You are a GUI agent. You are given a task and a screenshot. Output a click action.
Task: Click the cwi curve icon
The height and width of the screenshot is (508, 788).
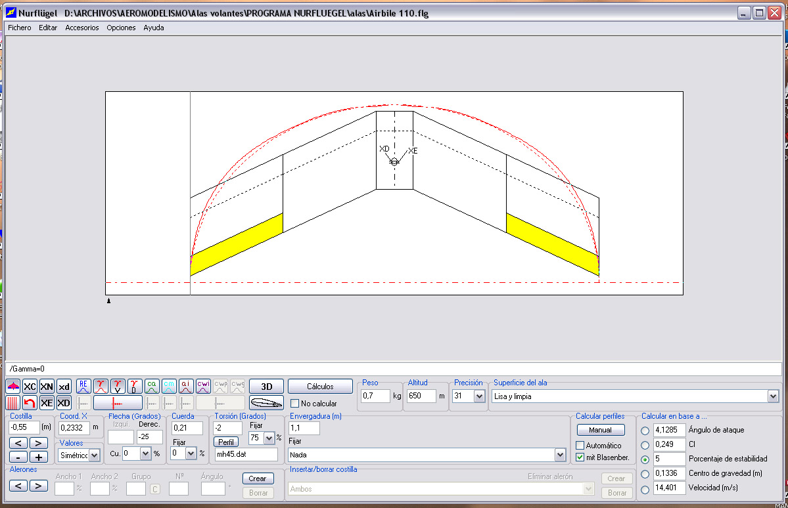click(x=203, y=387)
